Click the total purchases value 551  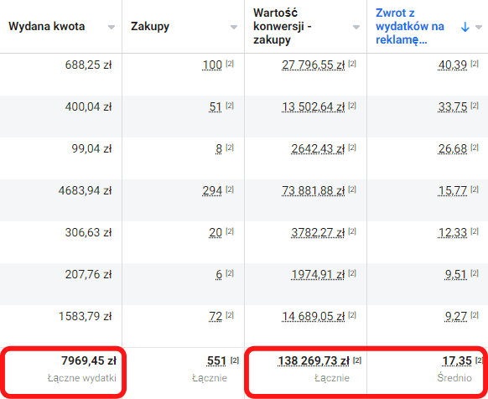point(216,361)
